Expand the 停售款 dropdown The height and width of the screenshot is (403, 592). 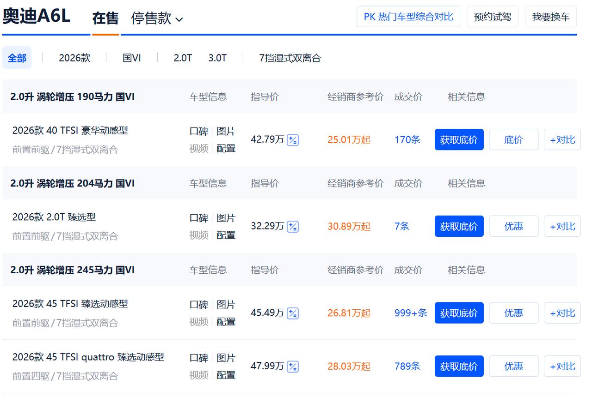(x=157, y=18)
